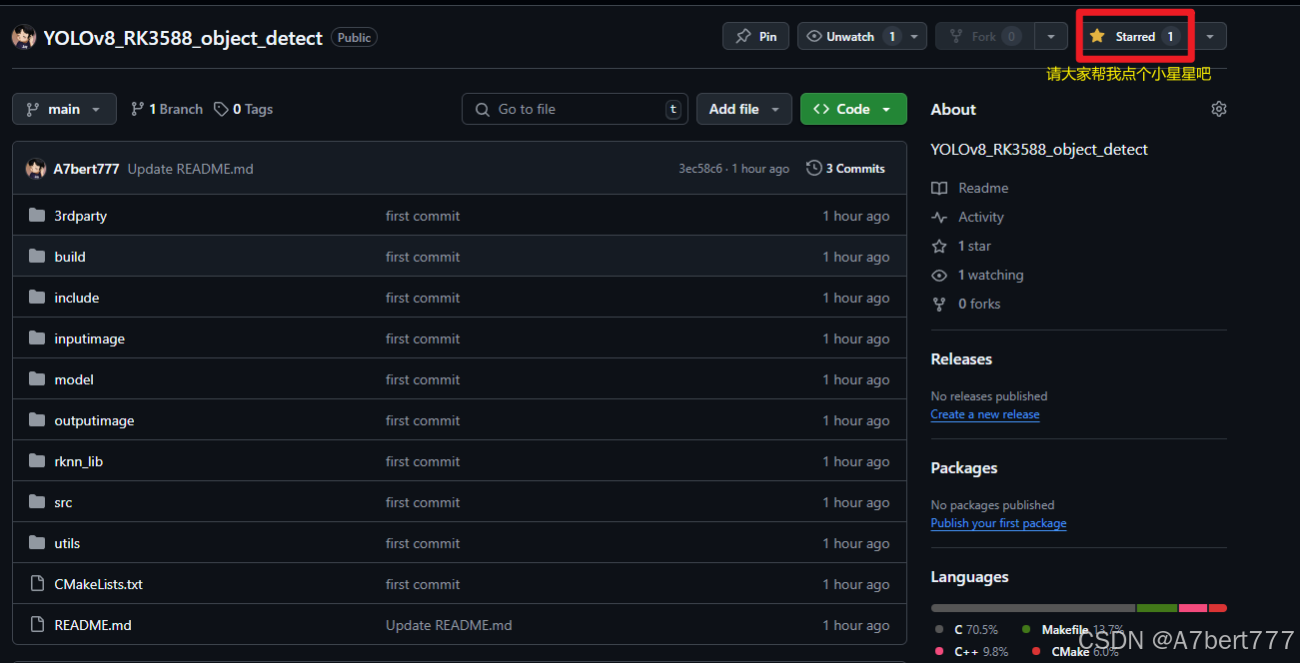Open the outputimage folder
The image size is (1300, 663).
(x=94, y=420)
